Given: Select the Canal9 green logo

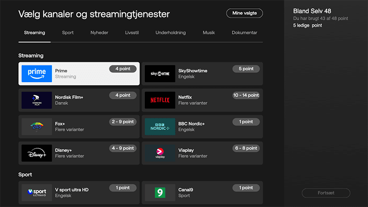Looking at the screenshot, I should pos(160,193).
